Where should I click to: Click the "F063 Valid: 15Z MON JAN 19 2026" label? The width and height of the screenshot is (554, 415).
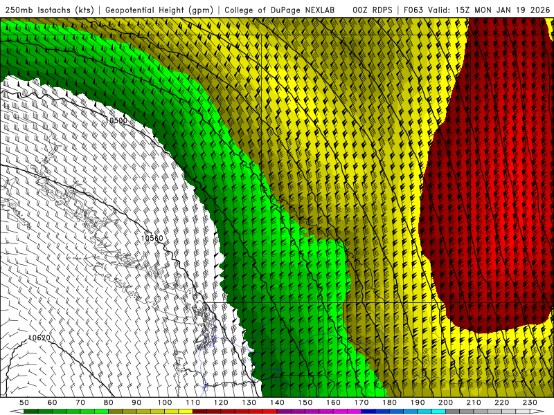(x=476, y=10)
